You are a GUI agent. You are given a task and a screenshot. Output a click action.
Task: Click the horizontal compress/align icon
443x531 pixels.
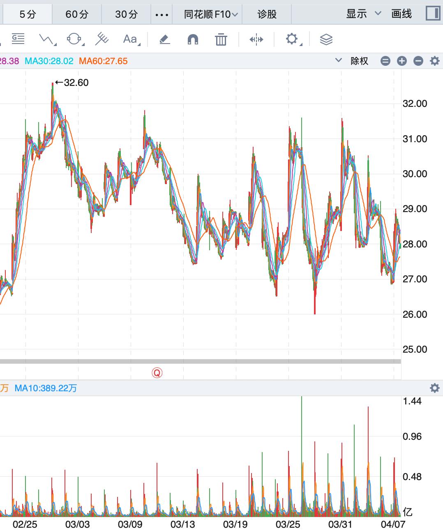tap(256, 39)
